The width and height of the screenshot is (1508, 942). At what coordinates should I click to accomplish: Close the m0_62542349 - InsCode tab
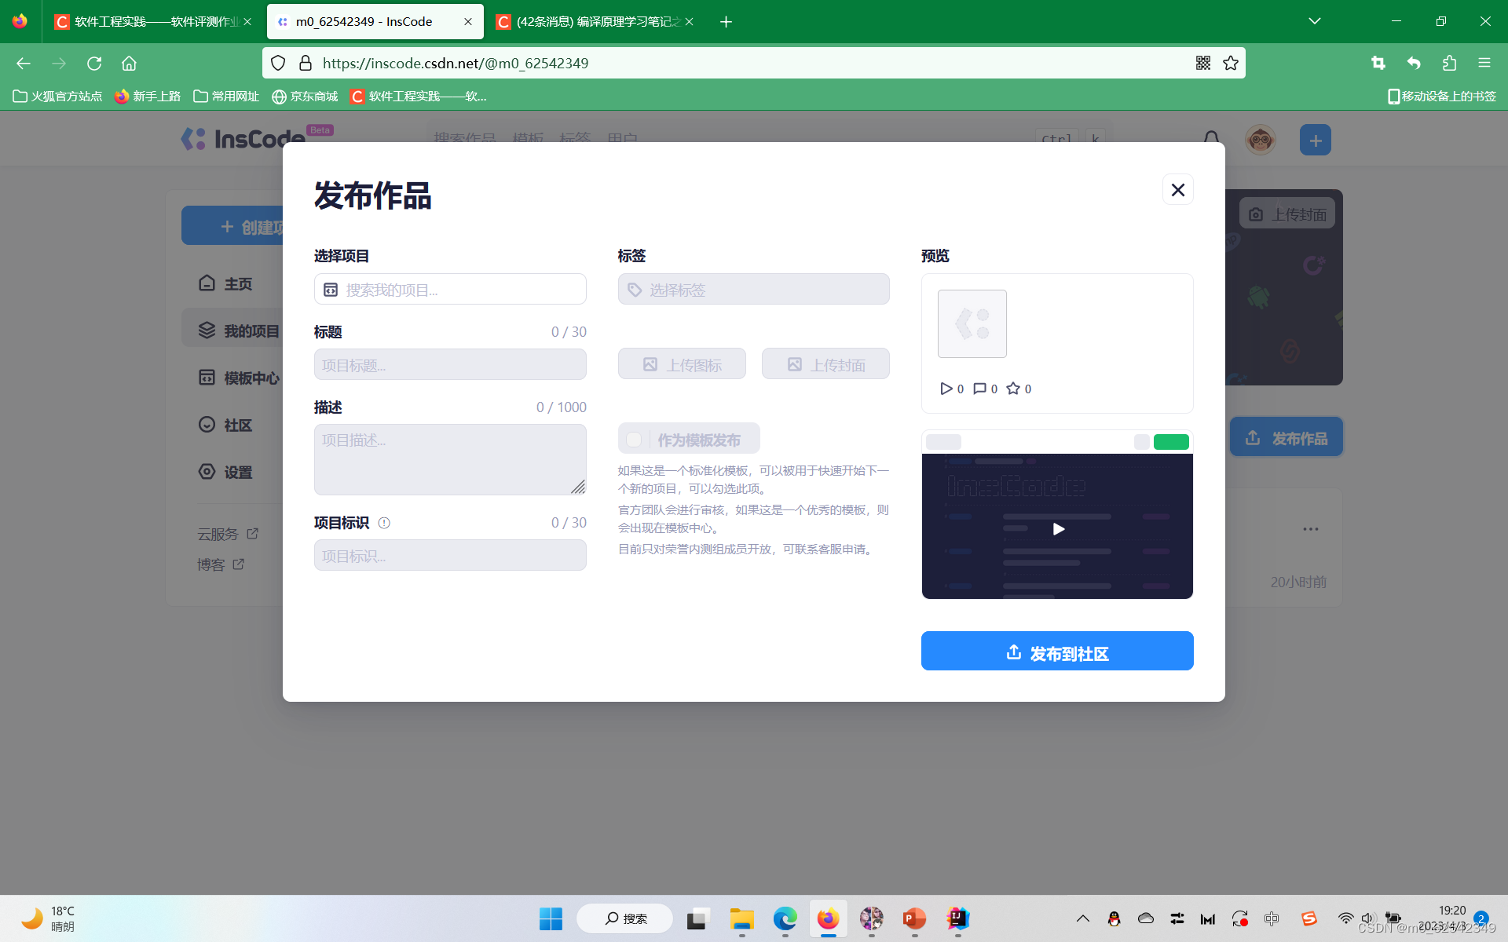coord(468,21)
